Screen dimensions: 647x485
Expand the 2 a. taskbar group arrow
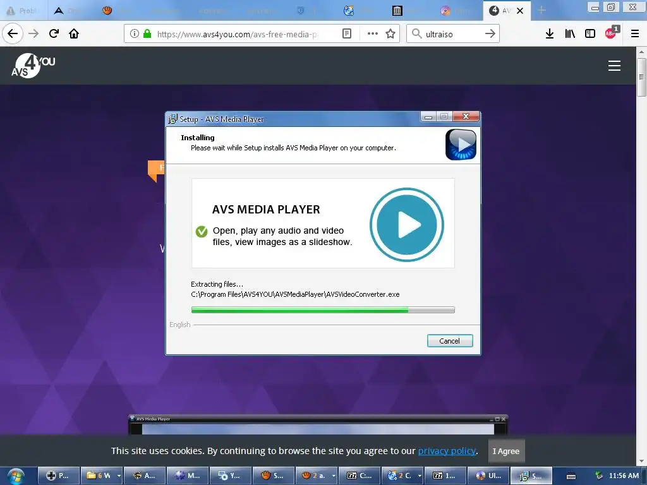coord(334,476)
